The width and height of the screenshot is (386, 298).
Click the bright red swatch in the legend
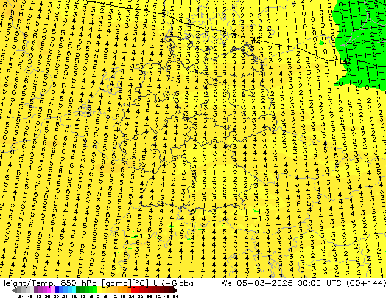133,290
